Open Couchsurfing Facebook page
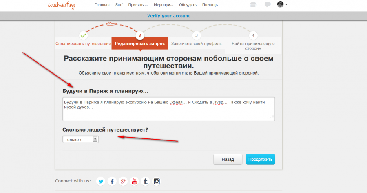The width and height of the screenshot is (367, 193). tap(112, 181)
